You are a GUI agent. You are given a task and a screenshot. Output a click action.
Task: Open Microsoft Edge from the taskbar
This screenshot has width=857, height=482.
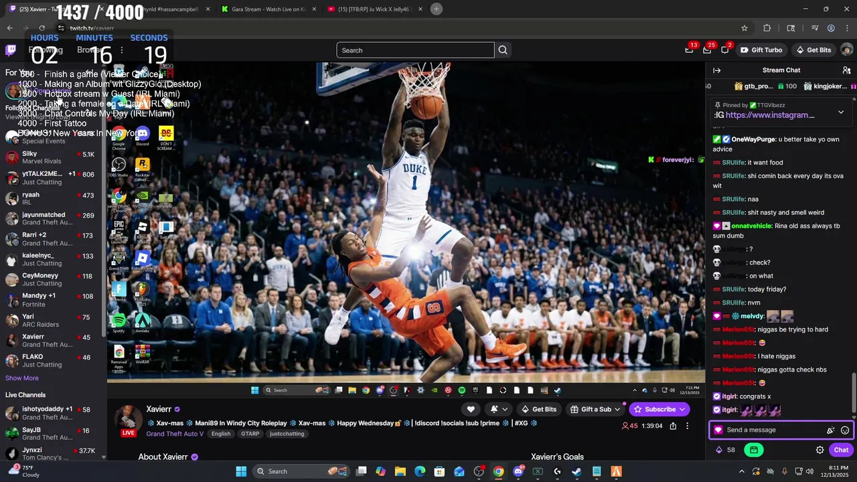click(420, 471)
